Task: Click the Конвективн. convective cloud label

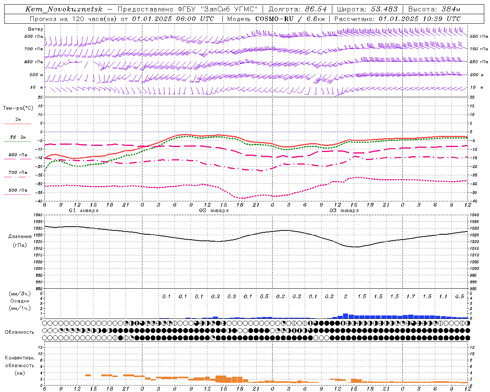Action: point(20,358)
